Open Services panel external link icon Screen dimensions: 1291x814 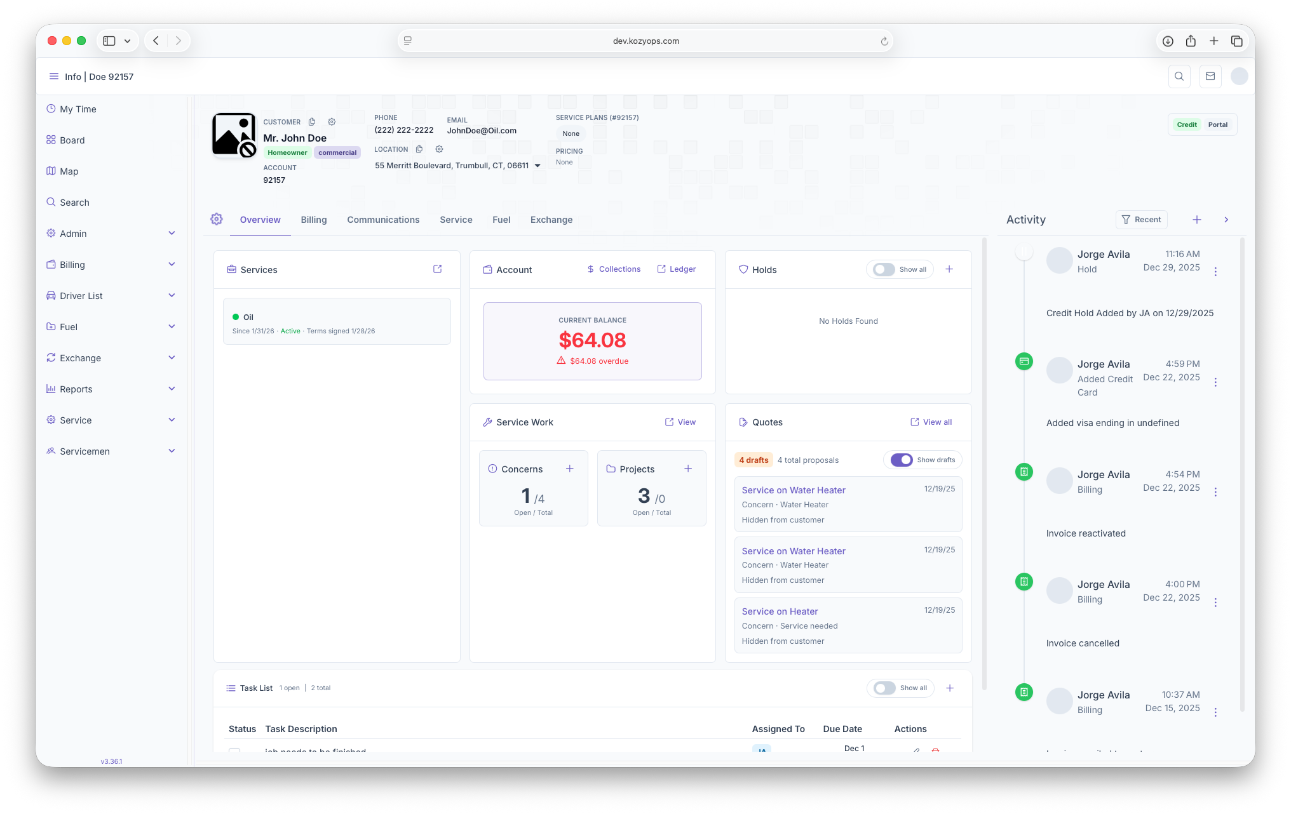point(438,269)
